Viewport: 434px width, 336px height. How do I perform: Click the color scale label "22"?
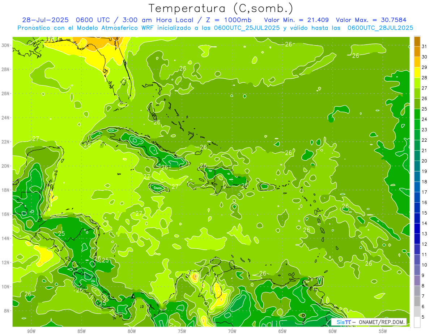coord(425,140)
